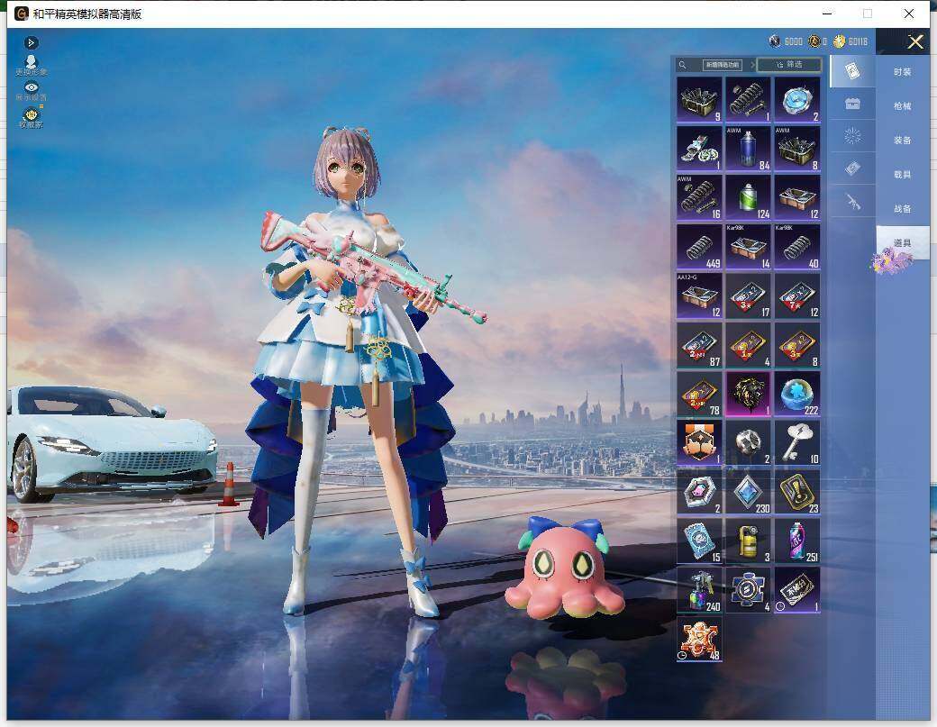Open the 筛选 filter button
This screenshot has height=727, width=937.
click(789, 65)
